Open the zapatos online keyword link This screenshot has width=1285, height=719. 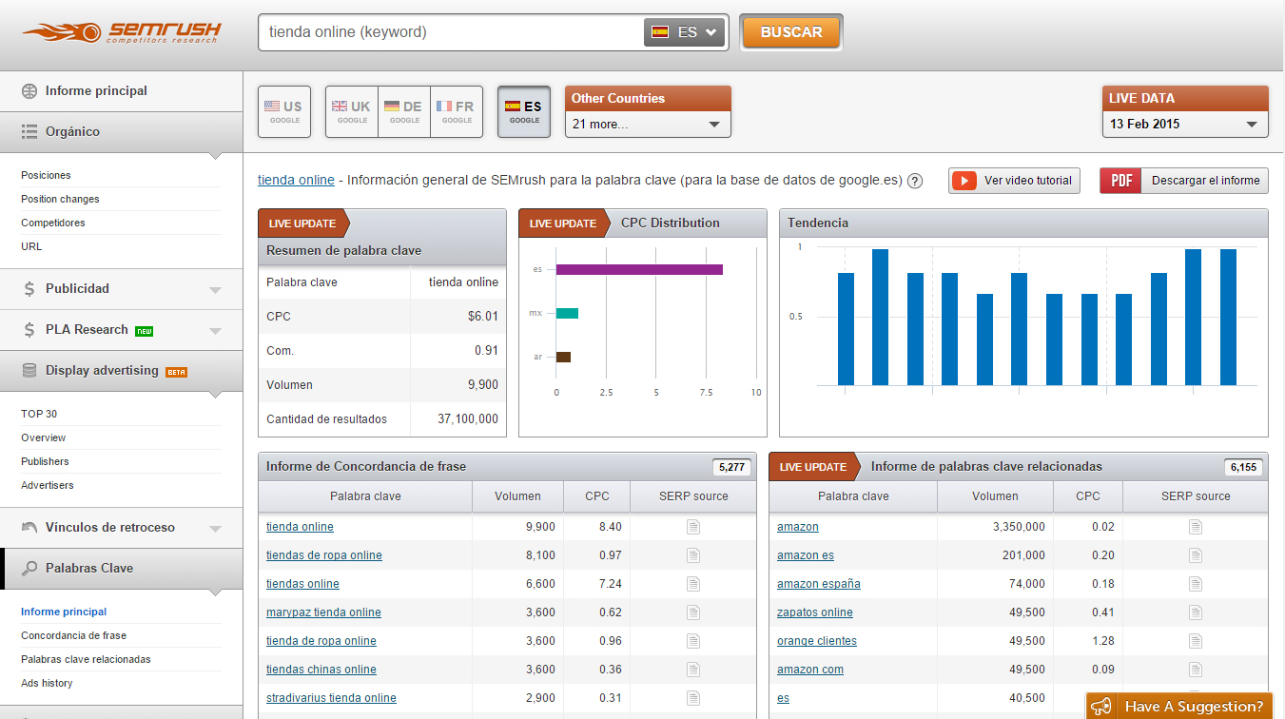pos(815,612)
